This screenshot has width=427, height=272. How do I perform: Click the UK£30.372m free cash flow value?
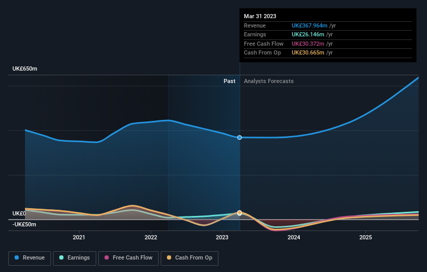308,44
